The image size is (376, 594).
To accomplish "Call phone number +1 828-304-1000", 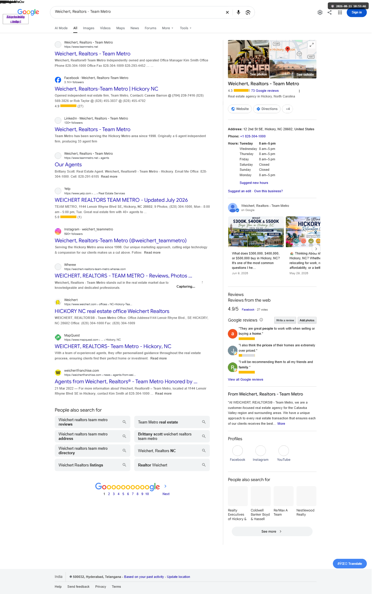I will pos(253,137).
